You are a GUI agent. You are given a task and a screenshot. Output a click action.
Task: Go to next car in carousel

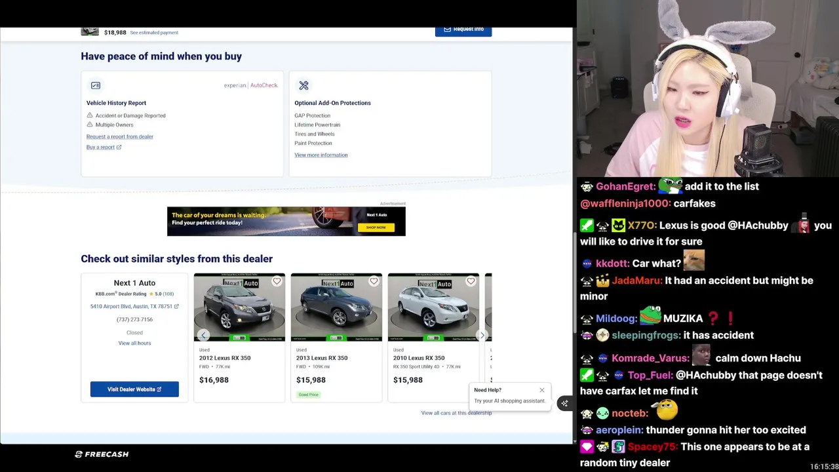pos(482,335)
